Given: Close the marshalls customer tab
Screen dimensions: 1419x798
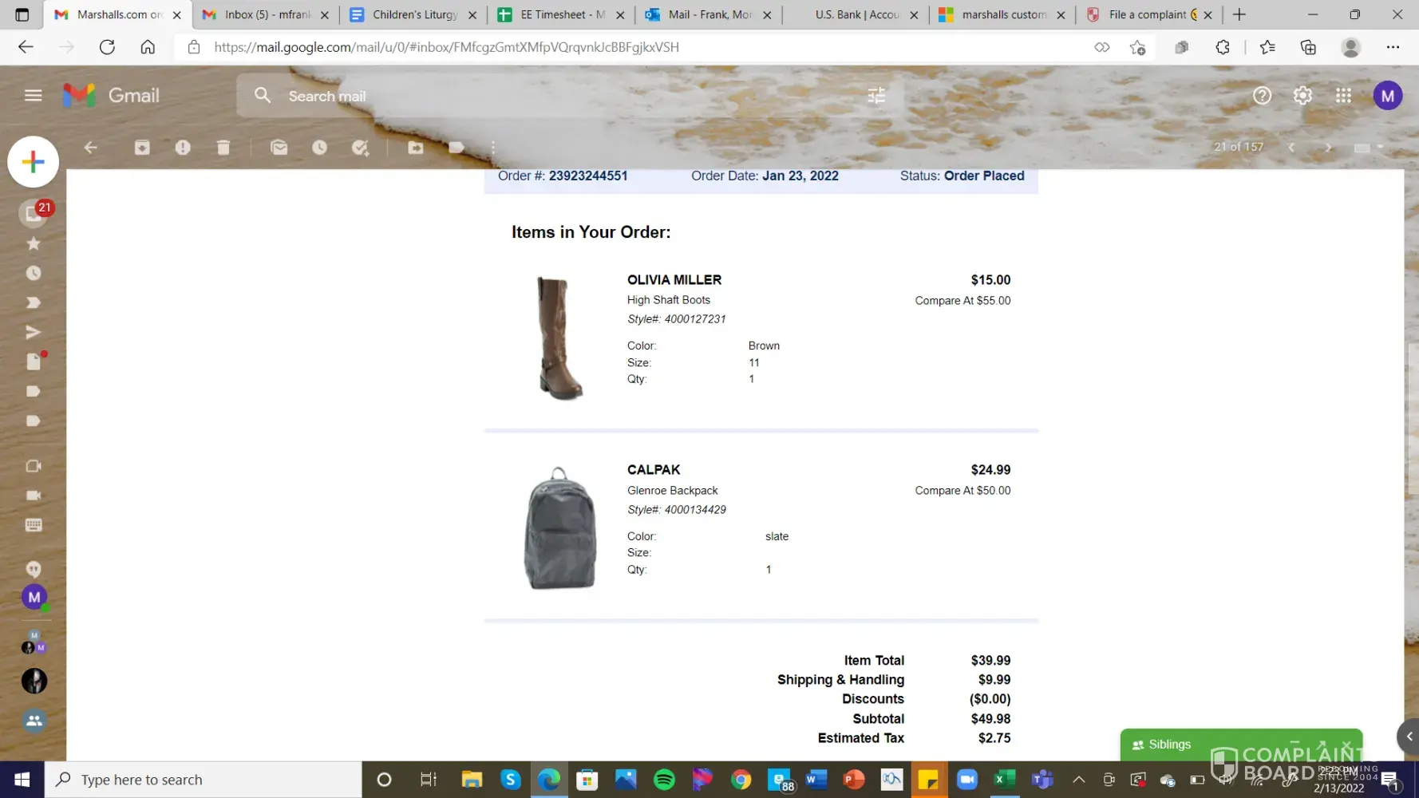Looking at the screenshot, I should point(1061,15).
